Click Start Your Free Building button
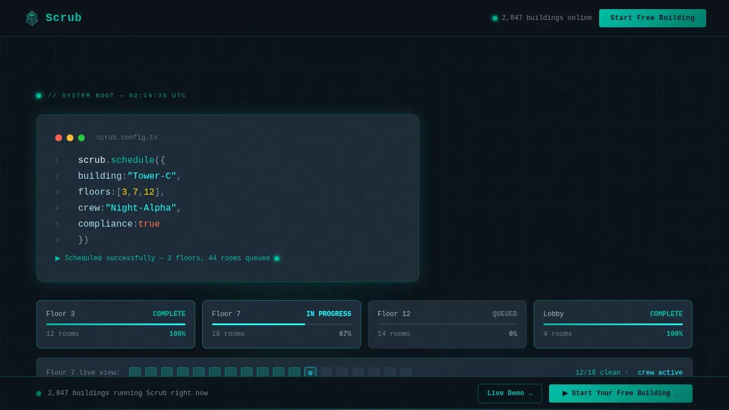The image size is (729, 410). (x=621, y=393)
